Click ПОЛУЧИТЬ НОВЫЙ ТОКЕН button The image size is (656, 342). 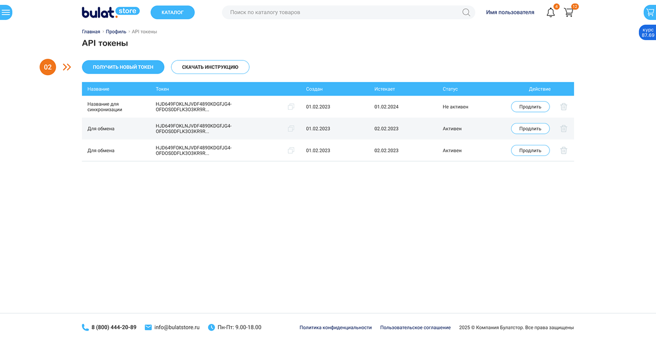coord(123,67)
